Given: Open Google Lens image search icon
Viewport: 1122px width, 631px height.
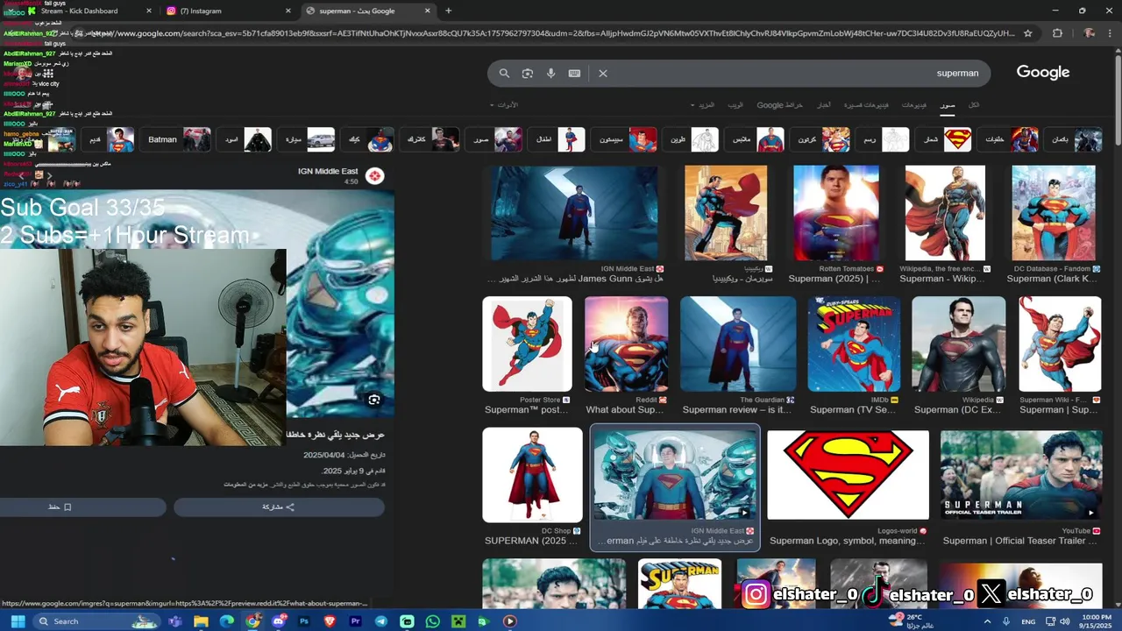Looking at the screenshot, I should click(x=528, y=74).
